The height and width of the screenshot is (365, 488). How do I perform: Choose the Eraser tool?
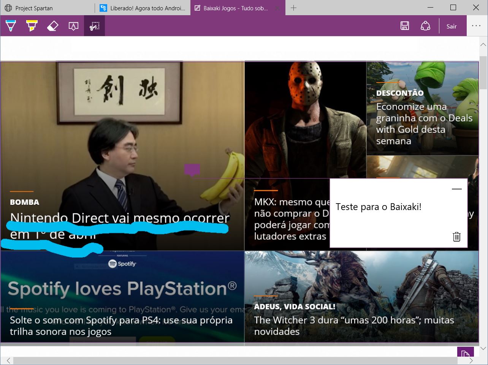tap(52, 26)
